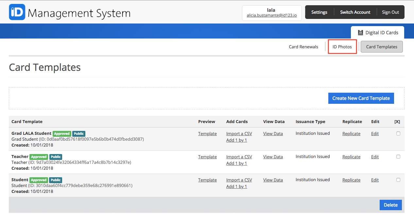
Task: Click Issuance Type column header
Action: tap(310, 121)
